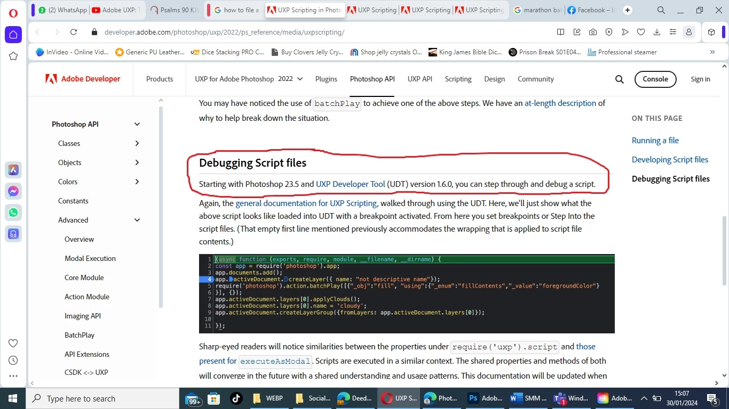Switch to the Psalms 90 KJV tab

tap(174, 10)
